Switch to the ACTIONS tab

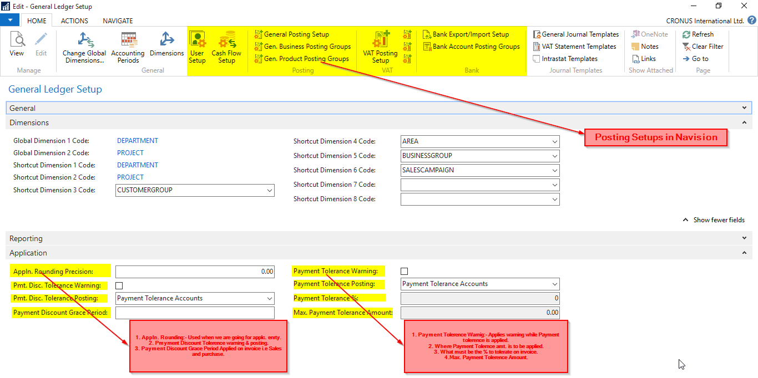(74, 21)
